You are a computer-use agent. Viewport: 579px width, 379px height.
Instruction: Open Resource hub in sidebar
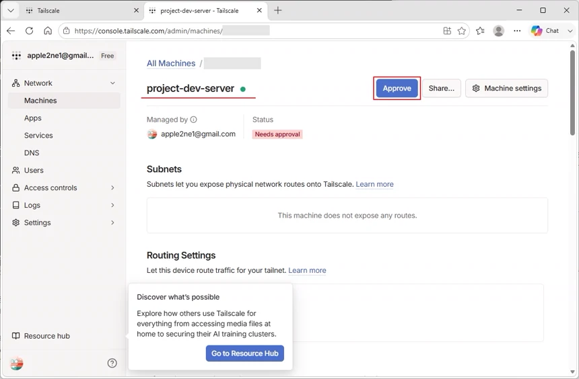pos(41,336)
